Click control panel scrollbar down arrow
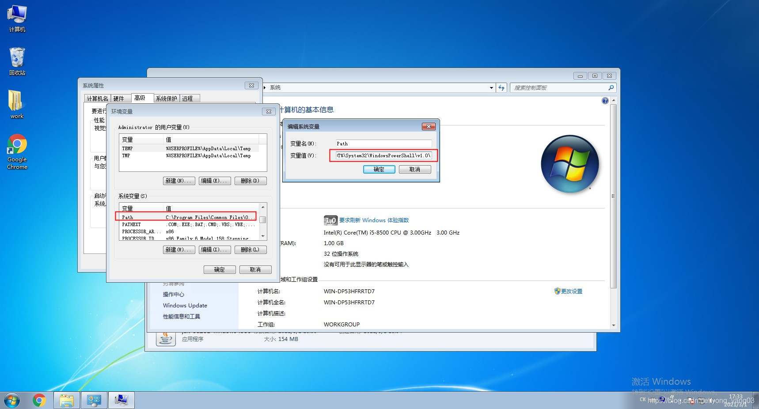This screenshot has width=759, height=409. 613,326
